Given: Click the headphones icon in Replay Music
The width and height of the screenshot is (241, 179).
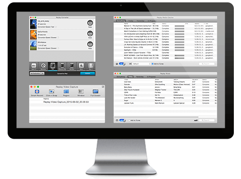Looking at the screenshot, I should (x=117, y=120).
